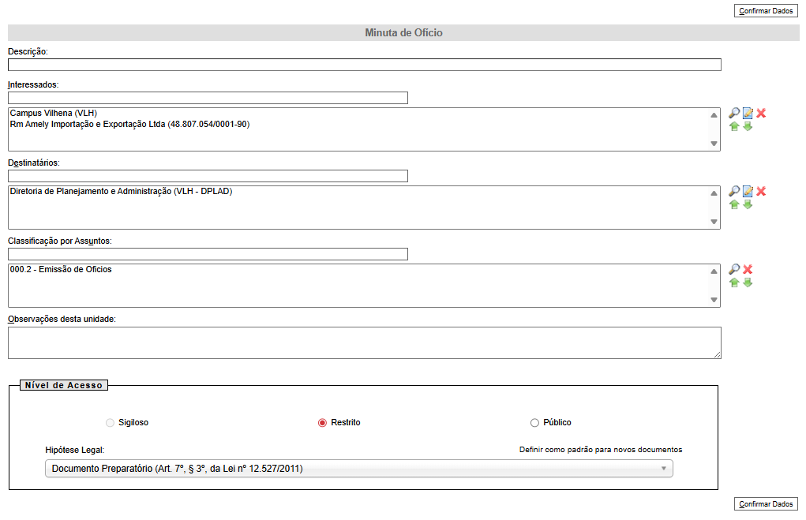
Task: Click the magnifier search icon beside Interessados list
Action: [x=734, y=114]
